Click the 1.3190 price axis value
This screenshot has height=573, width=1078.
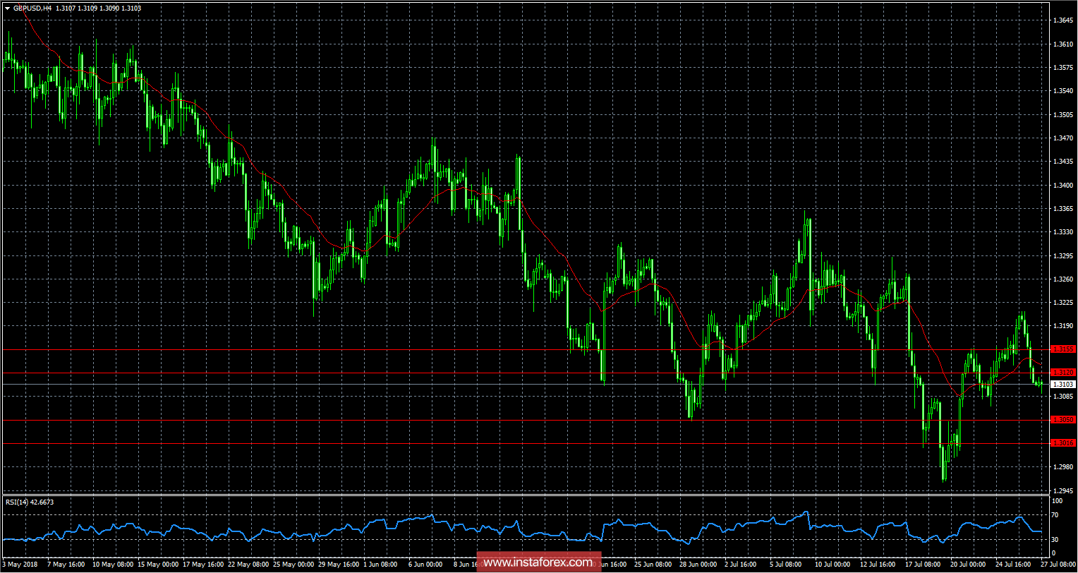[x=1062, y=326]
